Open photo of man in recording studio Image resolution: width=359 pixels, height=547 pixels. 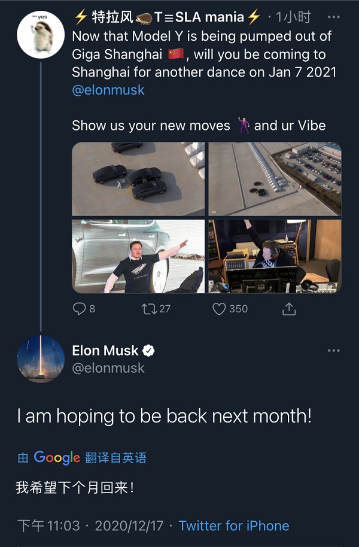[x=275, y=256]
